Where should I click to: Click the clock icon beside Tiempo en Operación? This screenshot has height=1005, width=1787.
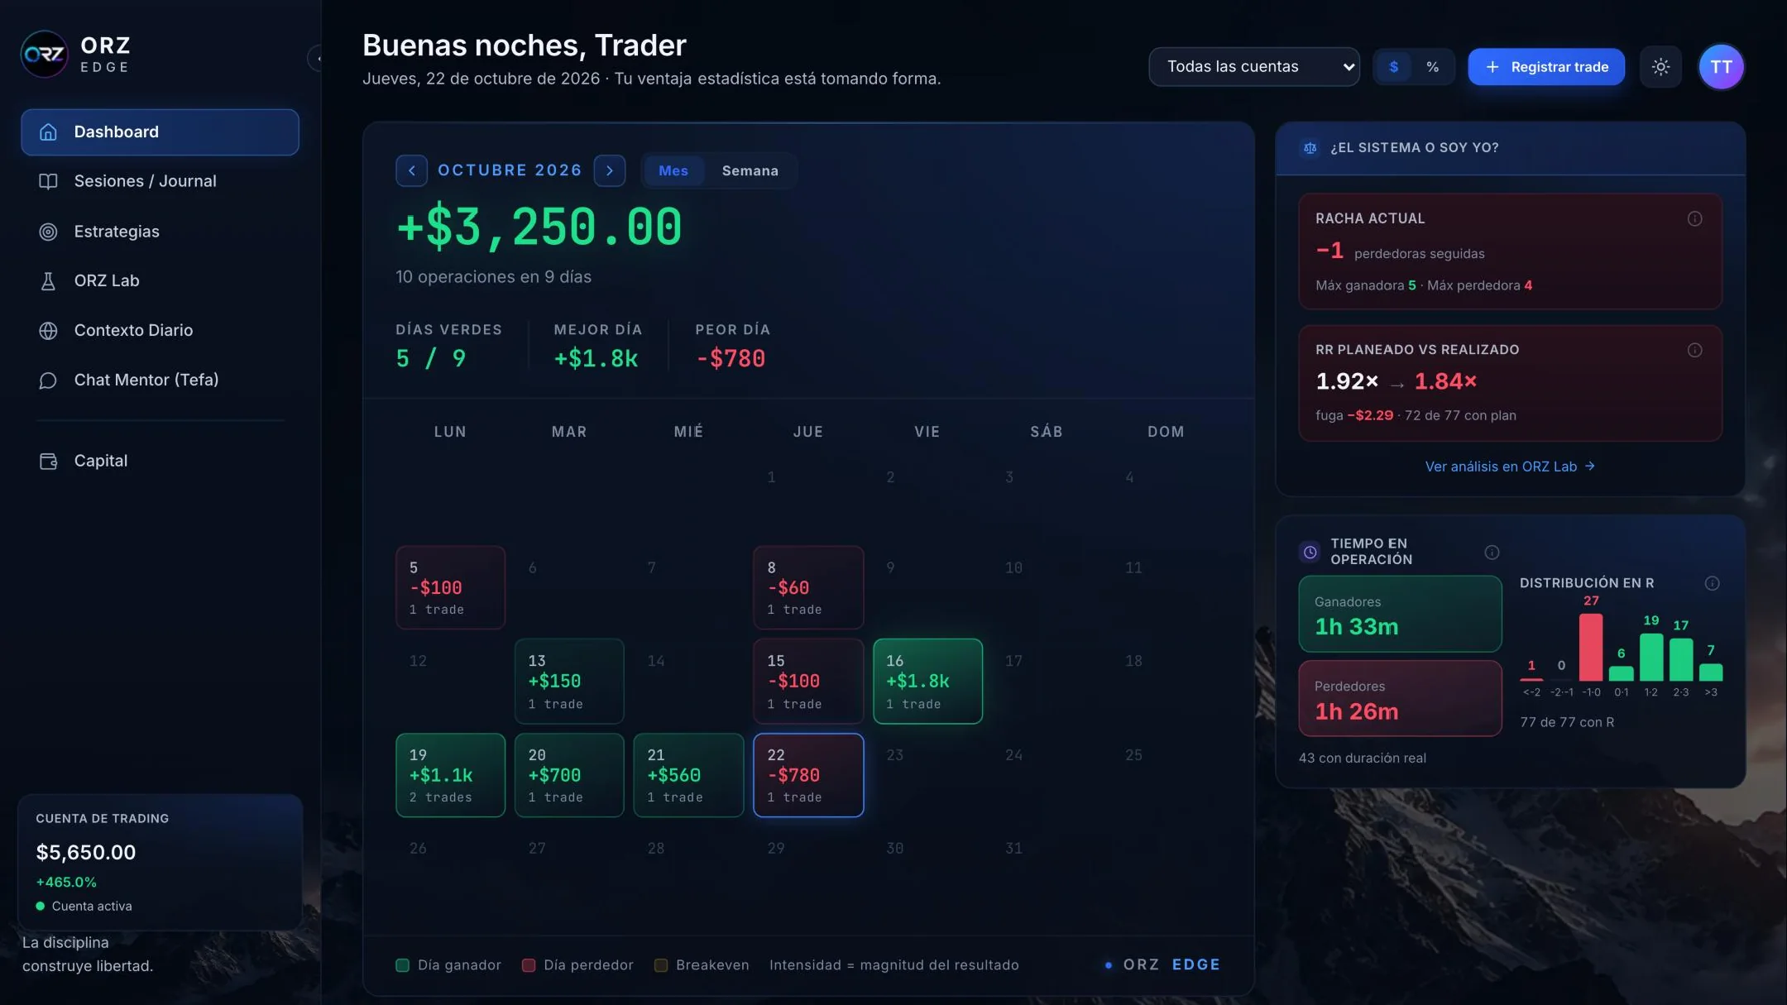(1310, 552)
